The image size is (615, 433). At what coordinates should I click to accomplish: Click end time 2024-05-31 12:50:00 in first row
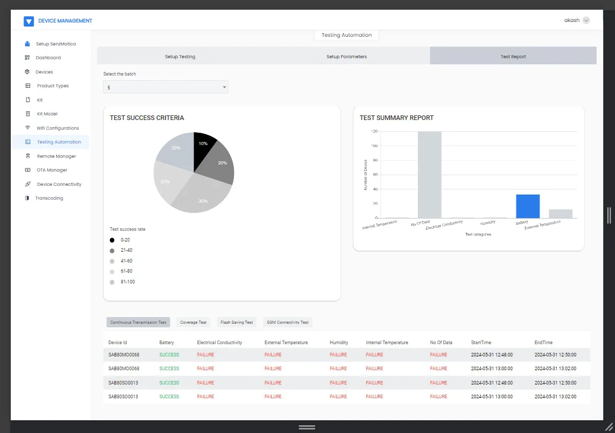pos(555,354)
